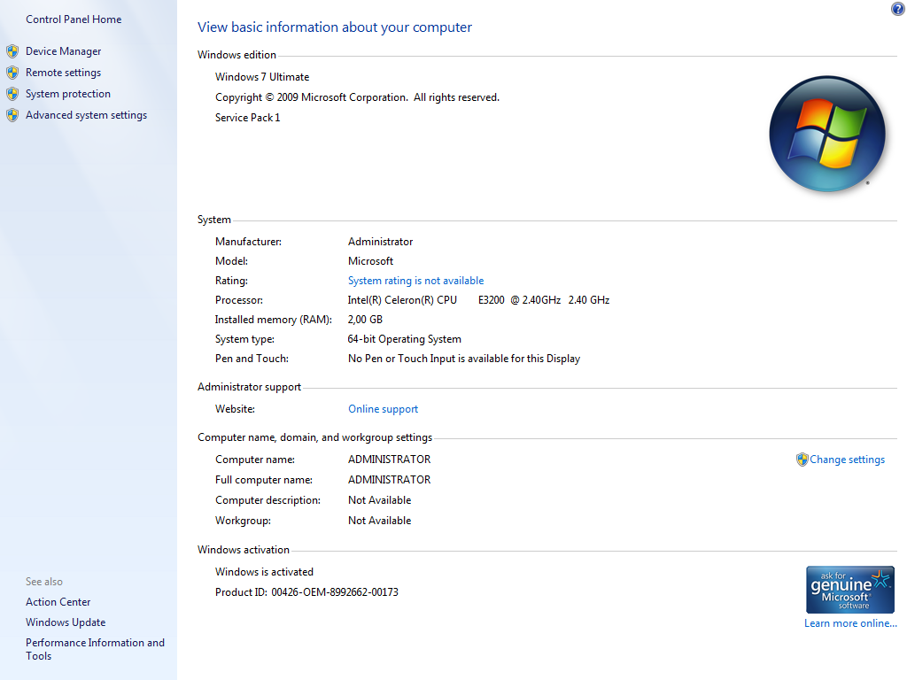Click the Rating: label
This screenshot has width=907, height=680.
(x=231, y=281)
